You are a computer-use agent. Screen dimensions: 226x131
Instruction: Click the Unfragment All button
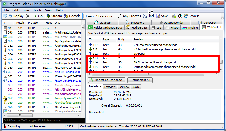coord(140,80)
